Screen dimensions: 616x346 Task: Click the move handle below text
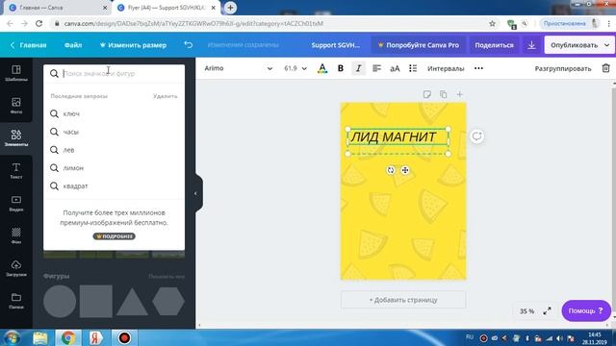pyautogui.click(x=405, y=170)
